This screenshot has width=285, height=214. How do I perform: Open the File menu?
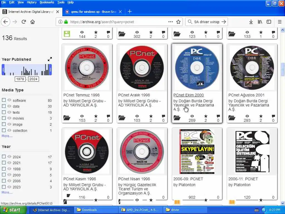pyautogui.click(x=4, y=2)
